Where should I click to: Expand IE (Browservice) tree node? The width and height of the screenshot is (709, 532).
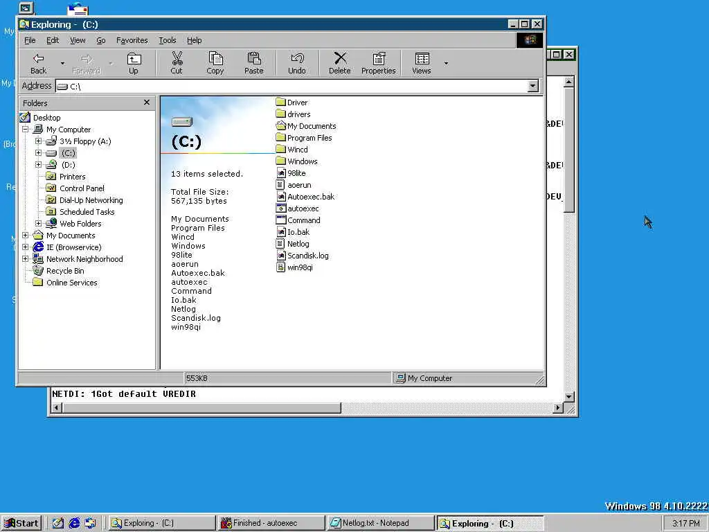[x=26, y=247]
